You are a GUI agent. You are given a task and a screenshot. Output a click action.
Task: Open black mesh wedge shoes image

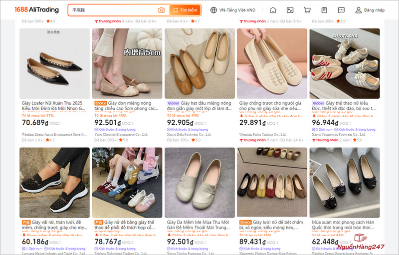[x=55, y=183]
